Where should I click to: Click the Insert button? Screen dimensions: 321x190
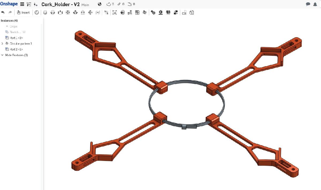(23, 12)
